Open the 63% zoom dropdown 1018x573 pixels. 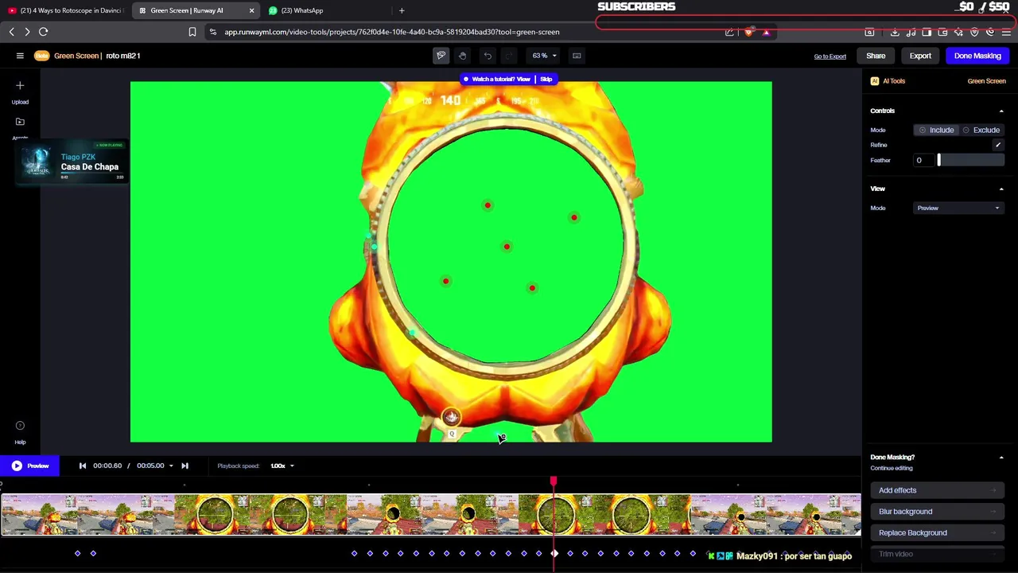(x=545, y=56)
